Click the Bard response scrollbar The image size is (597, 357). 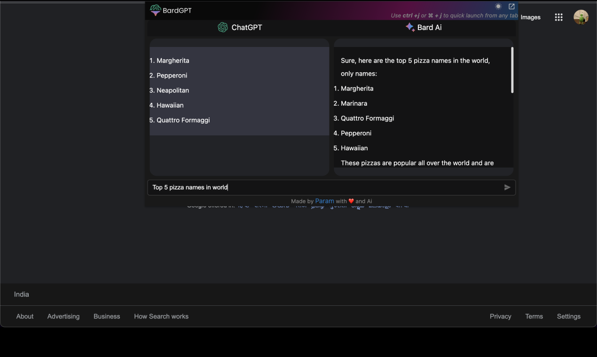tap(512, 70)
